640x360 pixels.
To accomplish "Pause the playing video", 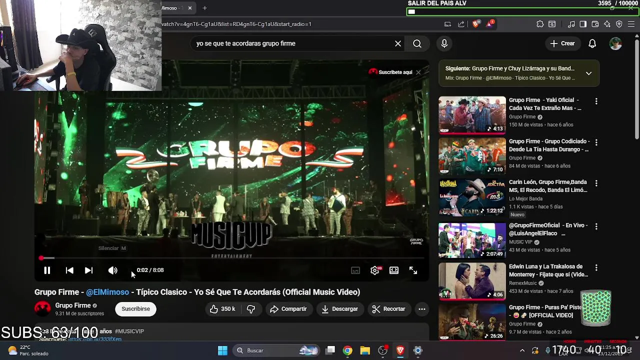I will pos(47,270).
